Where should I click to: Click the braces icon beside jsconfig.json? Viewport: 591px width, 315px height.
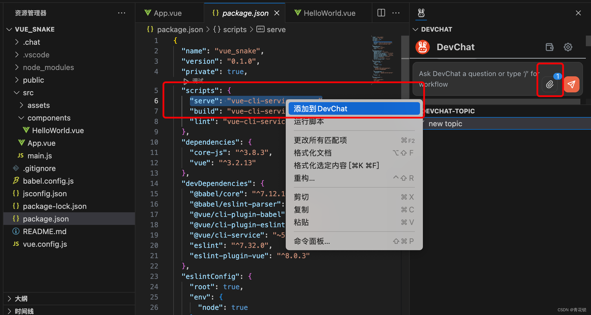pyautogui.click(x=16, y=193)
